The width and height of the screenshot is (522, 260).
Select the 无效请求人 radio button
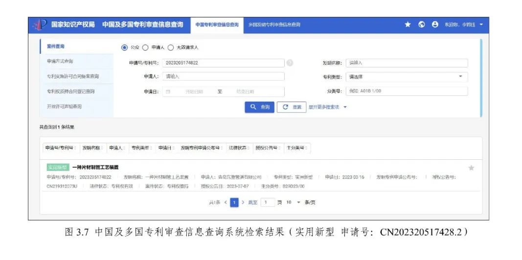[171, 47]
